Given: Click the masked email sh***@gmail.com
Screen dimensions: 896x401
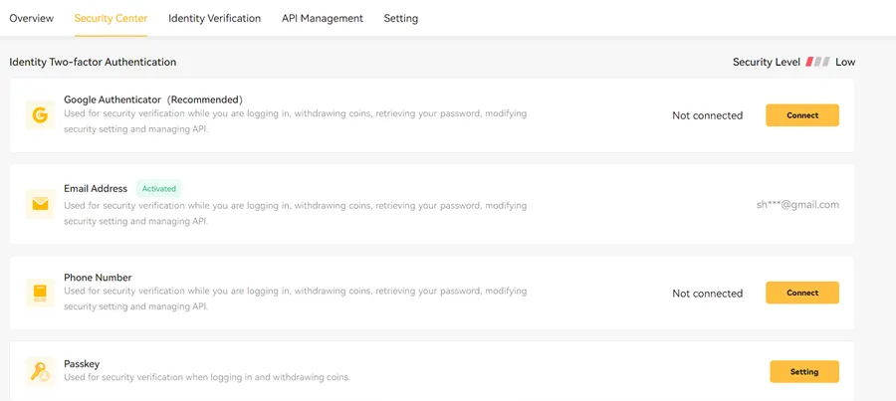Looking at the screenshot, I should click(x=797, y=204).
